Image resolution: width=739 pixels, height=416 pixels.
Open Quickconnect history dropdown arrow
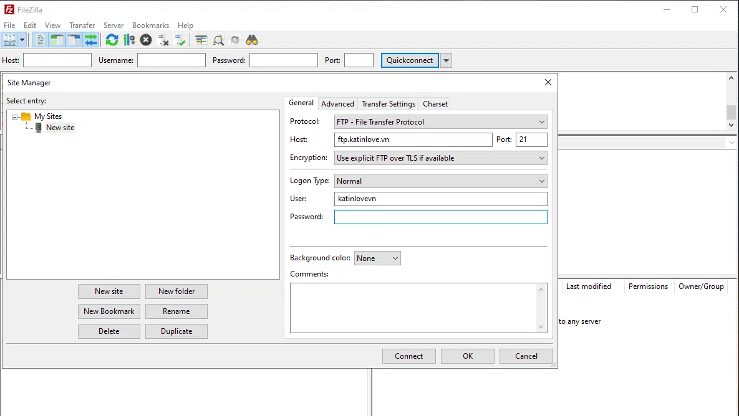click(x=446, y=60)
